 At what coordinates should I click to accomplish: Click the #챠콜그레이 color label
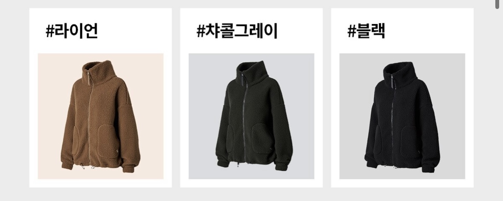(x=237, y=31)
